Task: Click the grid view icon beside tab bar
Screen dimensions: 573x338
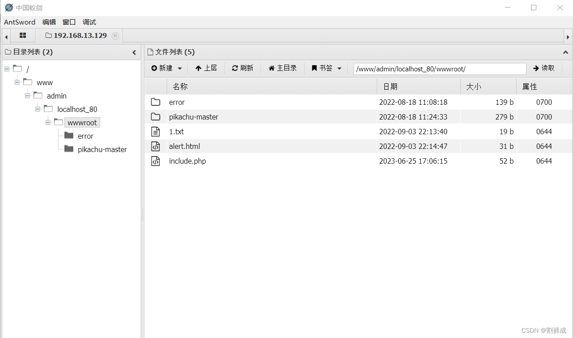Action: click(23, 35)
